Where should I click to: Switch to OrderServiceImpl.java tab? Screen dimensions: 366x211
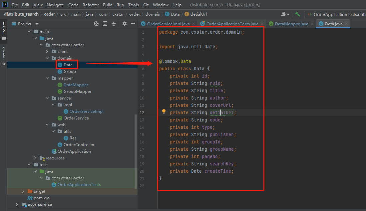tap(168, 24)
